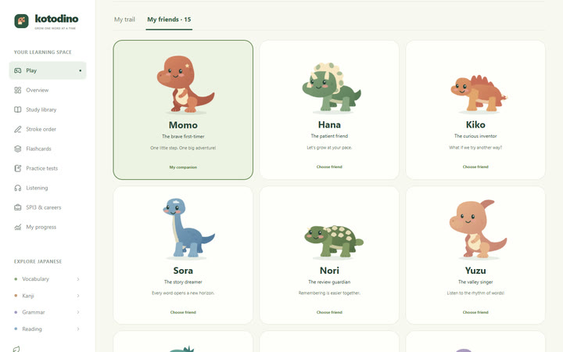
Task: Click My companion on Momo card
Action: pyautogui.click(x=183, y=167)
